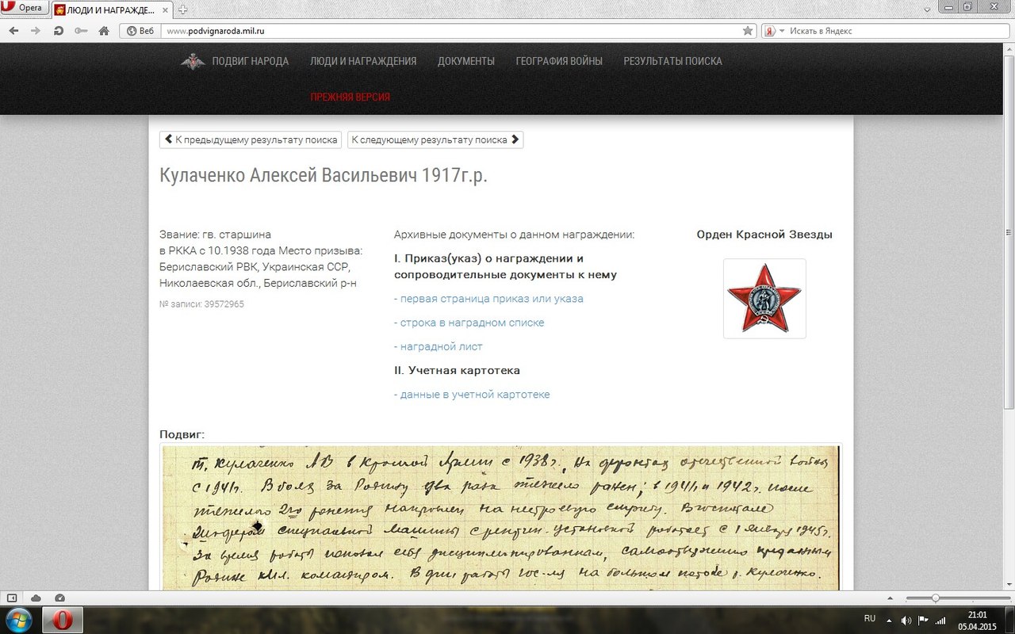Screen dimensions: 1015x634
Task: Open the password manager key icon
Action: [x=80, y=31]
